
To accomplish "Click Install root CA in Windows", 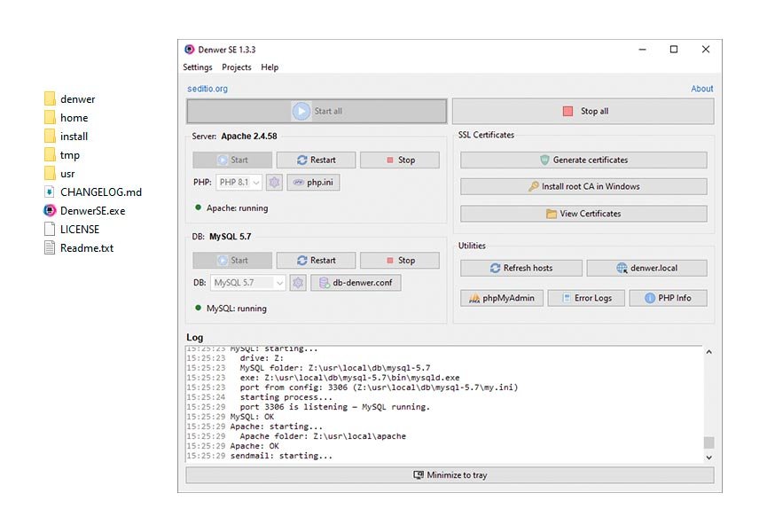I will [x=583, y=186].
